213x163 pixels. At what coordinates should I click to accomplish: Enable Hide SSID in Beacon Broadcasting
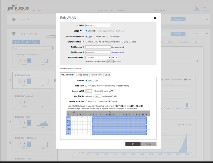[x=86, y=86]
